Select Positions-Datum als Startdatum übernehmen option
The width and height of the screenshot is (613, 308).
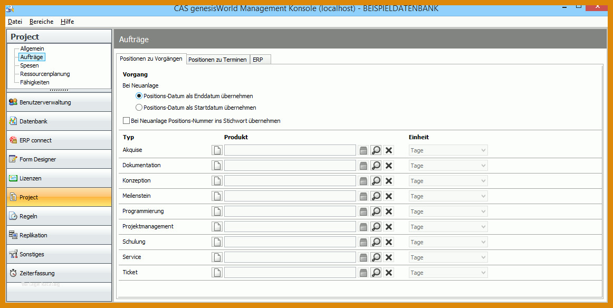point(196,108)
